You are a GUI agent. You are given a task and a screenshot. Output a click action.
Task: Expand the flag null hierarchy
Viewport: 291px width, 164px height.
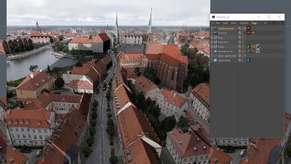212,37
